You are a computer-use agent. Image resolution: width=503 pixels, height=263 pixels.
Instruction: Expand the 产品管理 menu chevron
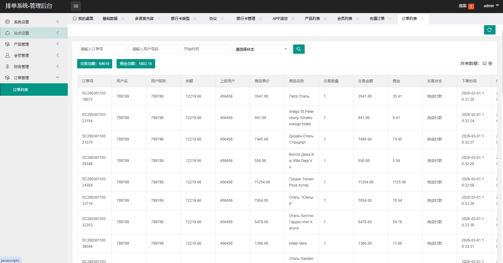click(58, 44)
